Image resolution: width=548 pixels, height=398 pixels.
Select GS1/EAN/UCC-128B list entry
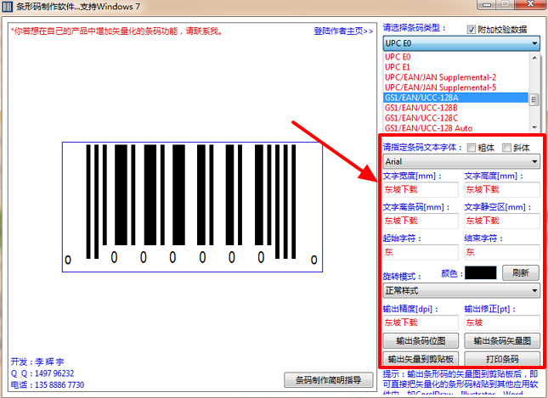pos(456,108)
